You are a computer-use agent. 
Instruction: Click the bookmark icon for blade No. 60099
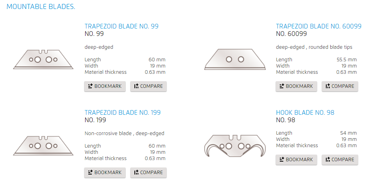282,86
